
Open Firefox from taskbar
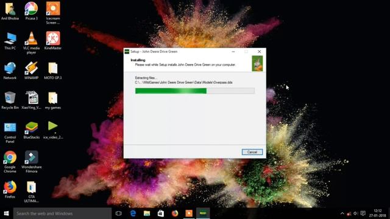tap(175, 214)
